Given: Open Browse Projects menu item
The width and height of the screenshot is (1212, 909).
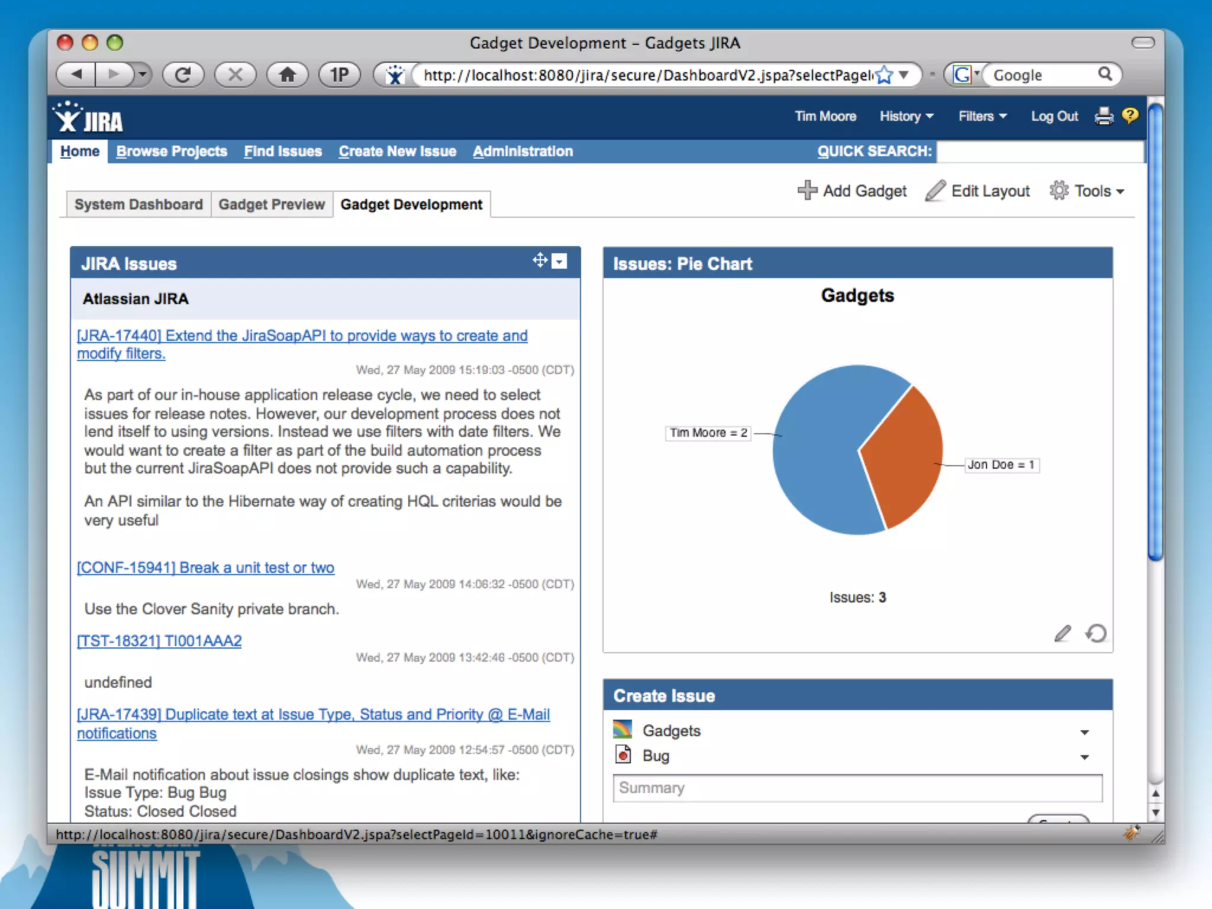Looking at the screenshot, I should [x=172, y=151].
